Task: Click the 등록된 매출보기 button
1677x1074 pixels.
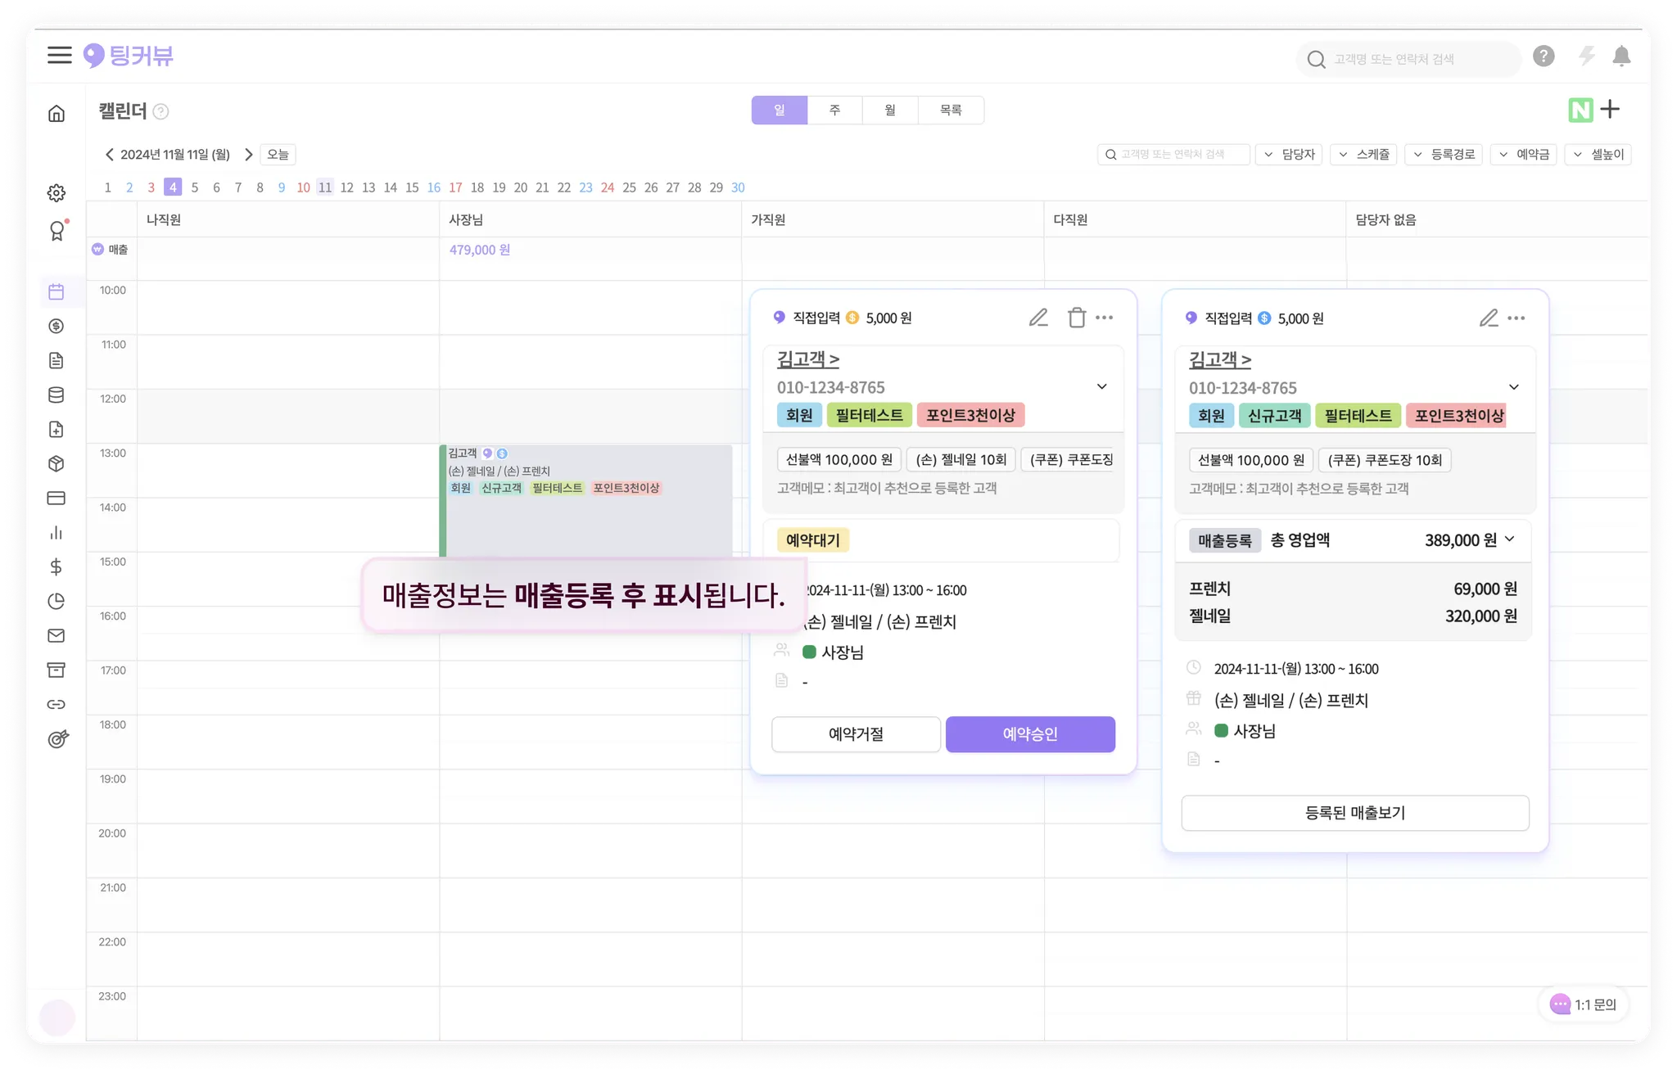Action: pyautogui.click(x=1354, y=813)
